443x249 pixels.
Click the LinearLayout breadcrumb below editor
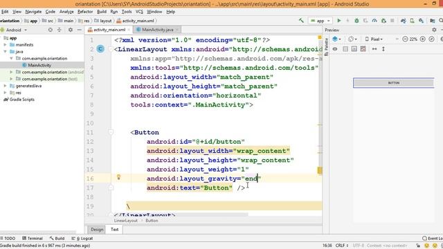click(x=126, y=221)
